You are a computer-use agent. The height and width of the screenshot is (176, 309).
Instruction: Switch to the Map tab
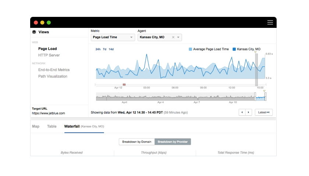(36, 126)
